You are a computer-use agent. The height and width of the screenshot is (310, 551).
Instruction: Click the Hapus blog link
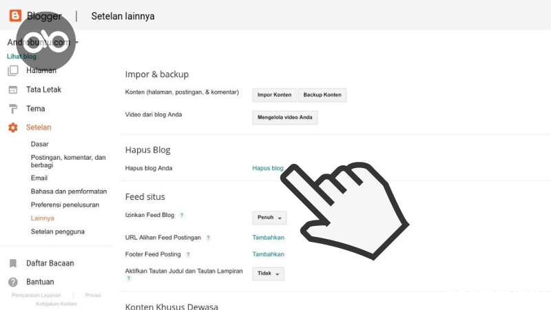click(268, 168)
